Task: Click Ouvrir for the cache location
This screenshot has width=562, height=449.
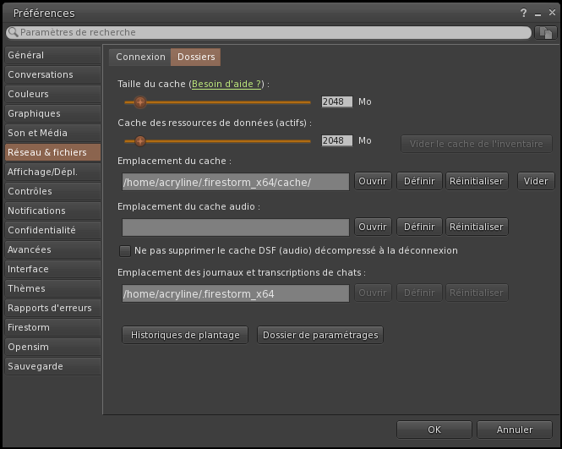Action: [x=373, y=181]
